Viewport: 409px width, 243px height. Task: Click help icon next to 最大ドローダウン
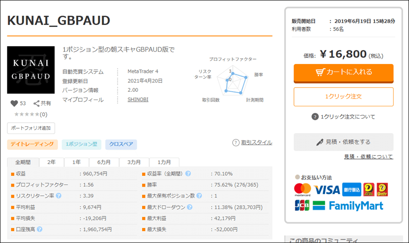coord(190,208)
